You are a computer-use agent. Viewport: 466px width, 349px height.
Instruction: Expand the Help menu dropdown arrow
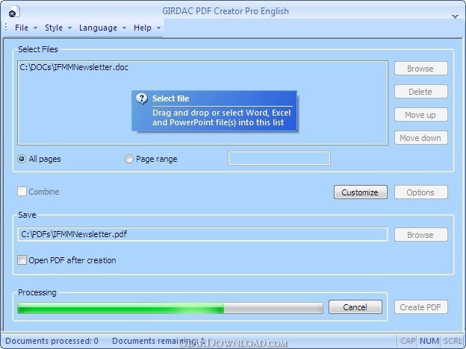[159, 28]
